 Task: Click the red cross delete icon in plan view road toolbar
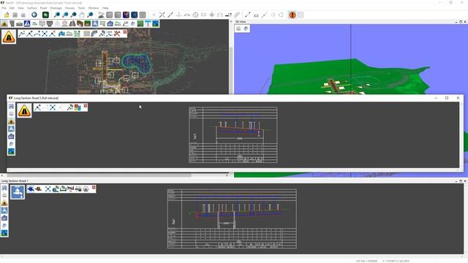[x=117, y=34]
